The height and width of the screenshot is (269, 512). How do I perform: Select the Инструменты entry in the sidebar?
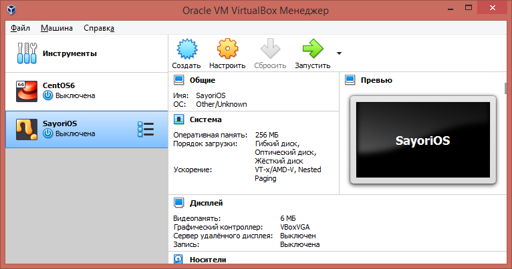pos(86,53)
